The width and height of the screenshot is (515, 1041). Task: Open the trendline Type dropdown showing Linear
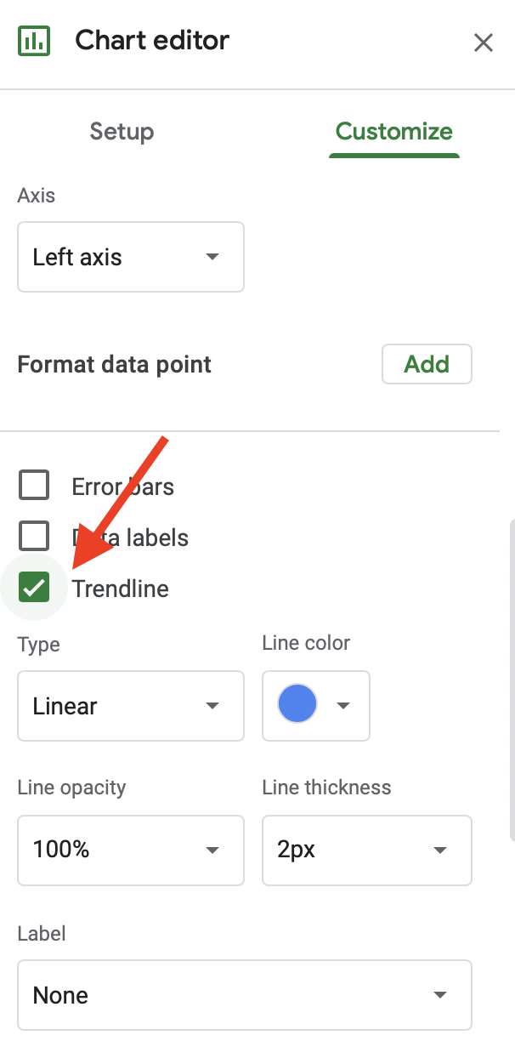tap(130, 706)
